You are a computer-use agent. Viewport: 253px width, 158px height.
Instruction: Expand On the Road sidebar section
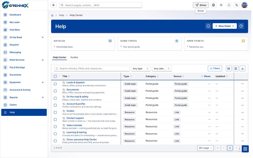coord(43,37)
